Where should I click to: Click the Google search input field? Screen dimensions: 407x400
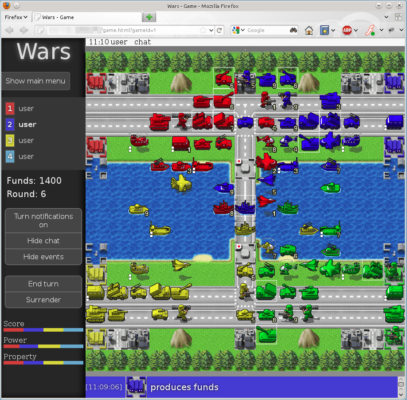coord(266,30)
